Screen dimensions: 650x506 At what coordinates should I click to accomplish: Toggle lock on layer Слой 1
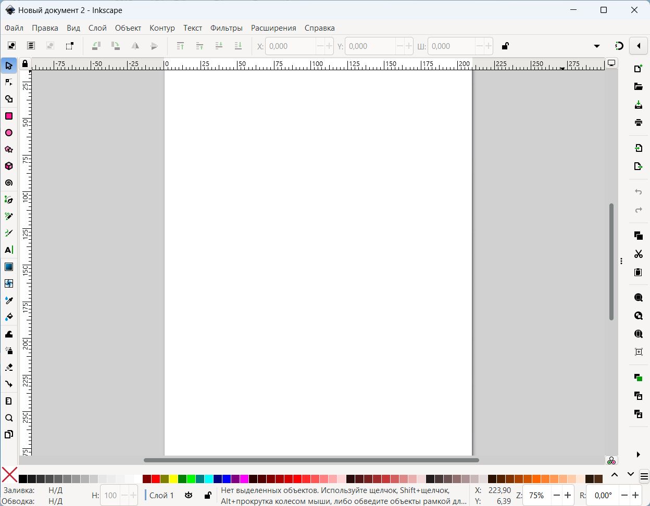[207, 495]
